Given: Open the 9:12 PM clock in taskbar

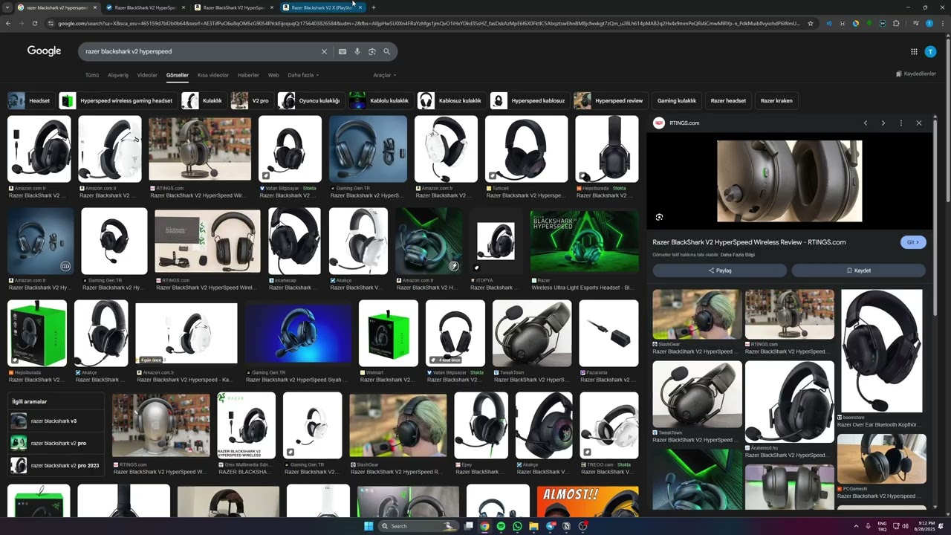Looking at the screenshot, I should [925, 526].
